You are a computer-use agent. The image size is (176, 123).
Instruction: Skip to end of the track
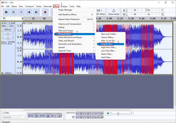36,12
